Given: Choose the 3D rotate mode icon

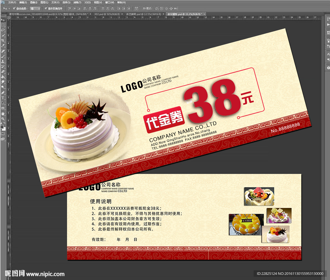Looking at the screenshot, I should click(157, 8).
